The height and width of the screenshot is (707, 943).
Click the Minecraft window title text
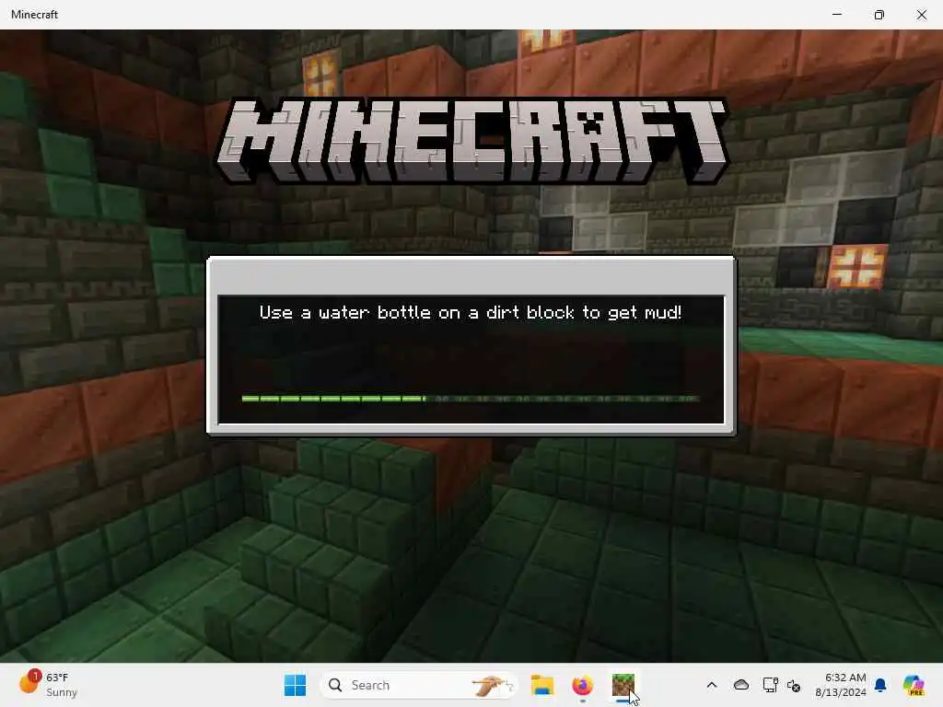(x=34, y=15)
